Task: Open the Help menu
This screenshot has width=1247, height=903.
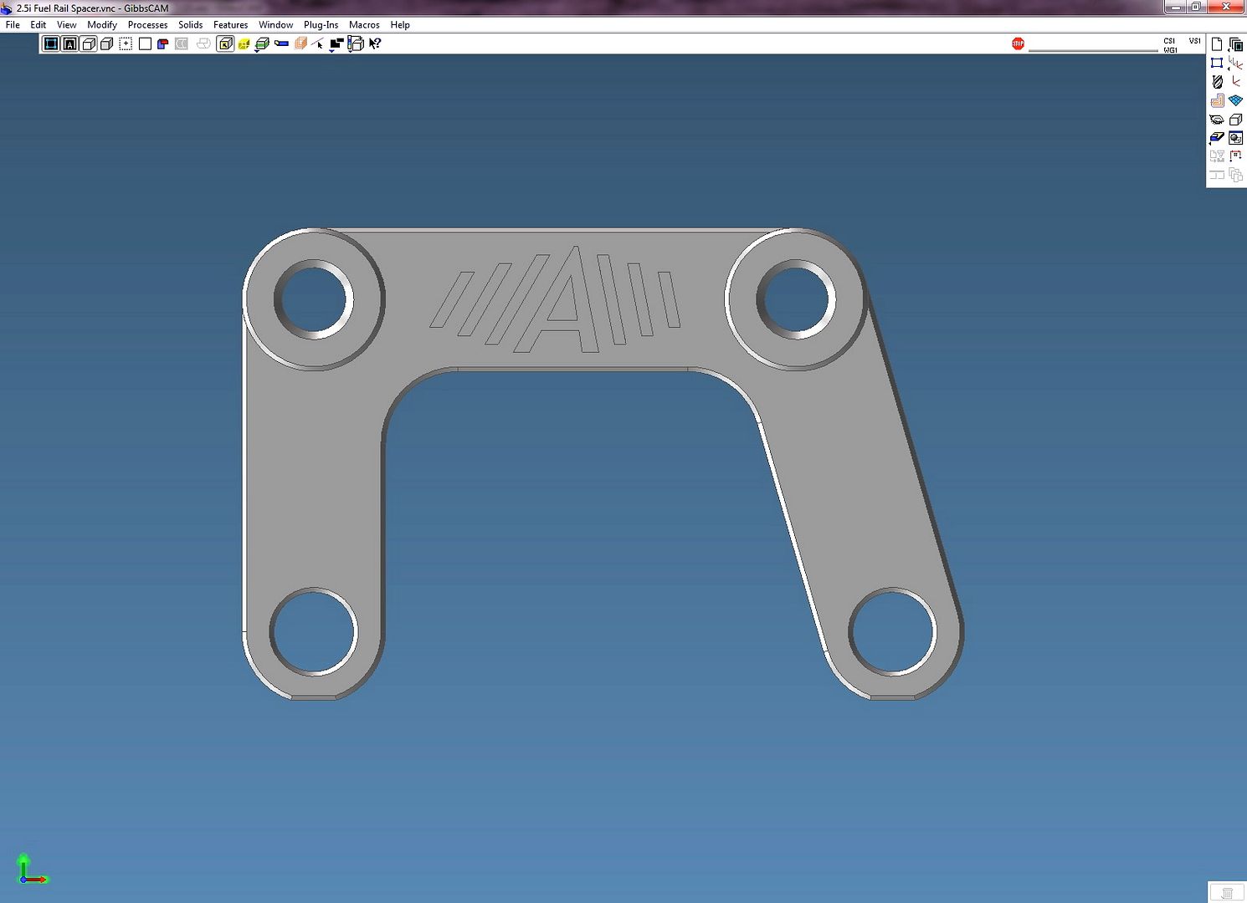Action: point(400,25)
